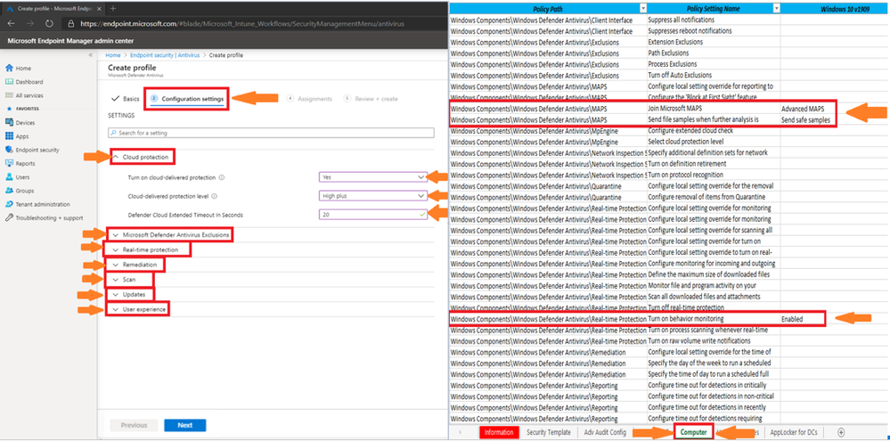
Task: Click the Search for a setting field
Action: coord(272,133)
